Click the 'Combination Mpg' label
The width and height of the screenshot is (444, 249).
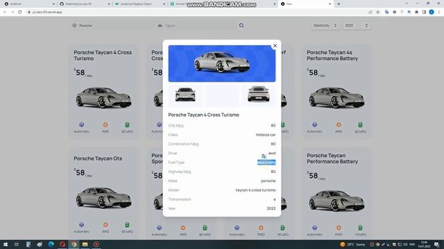(x=183, y=144)
